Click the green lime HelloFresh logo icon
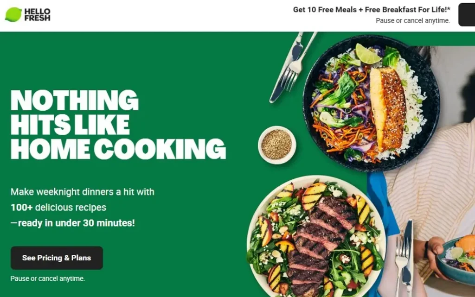 coord(13,14)
